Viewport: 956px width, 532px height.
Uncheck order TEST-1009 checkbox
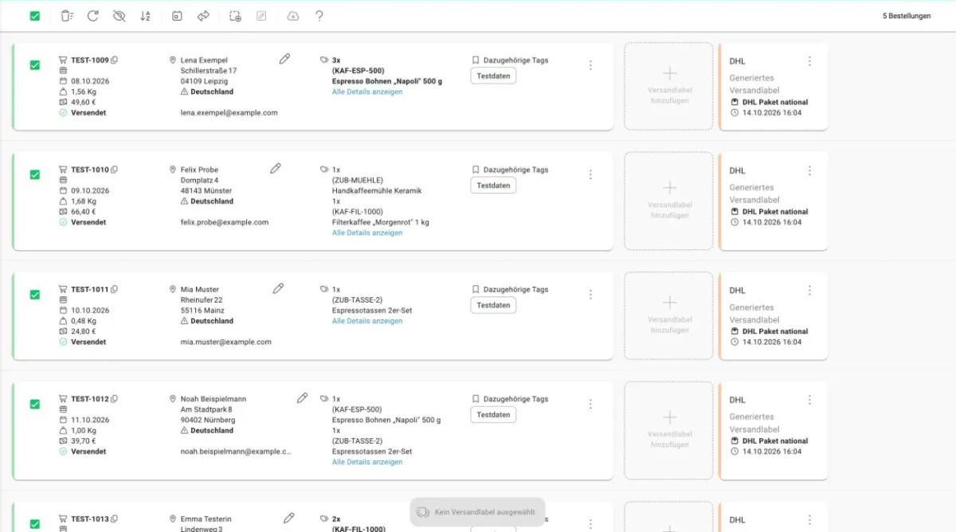pos(35,65)
